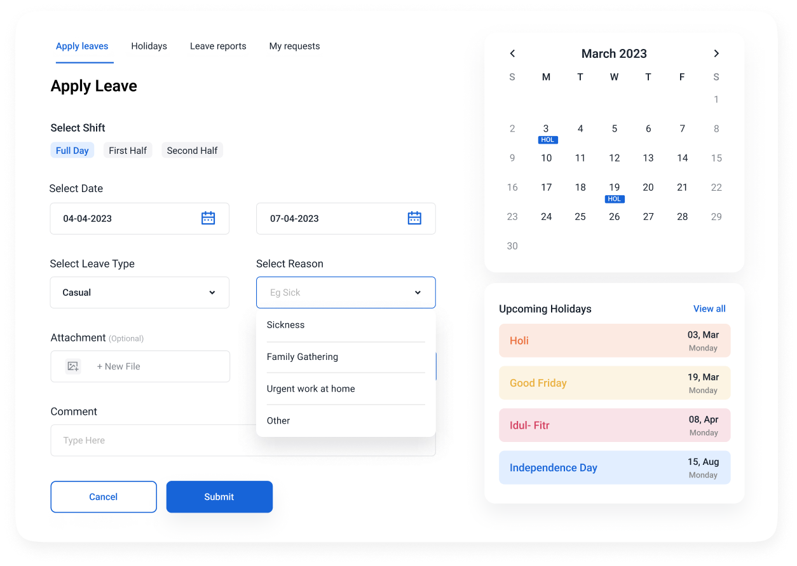797x566 pixels.
Task: Select day 10 in calendar
Action: (x=546, y=158)
